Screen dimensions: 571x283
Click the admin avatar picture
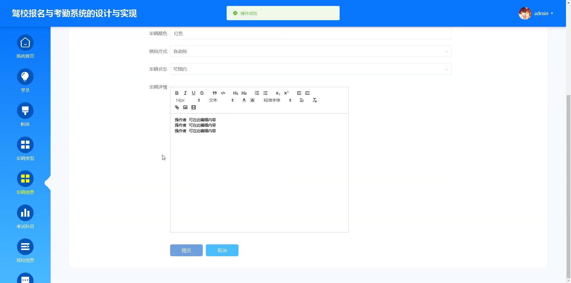click(525, 13)
